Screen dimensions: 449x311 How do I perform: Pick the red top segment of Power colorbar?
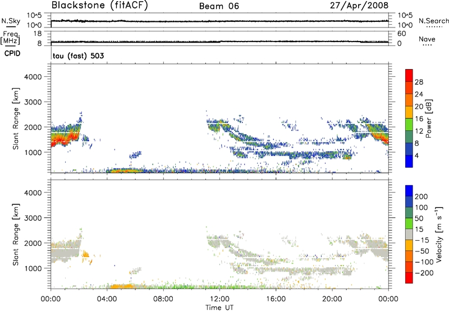[409, 75]
